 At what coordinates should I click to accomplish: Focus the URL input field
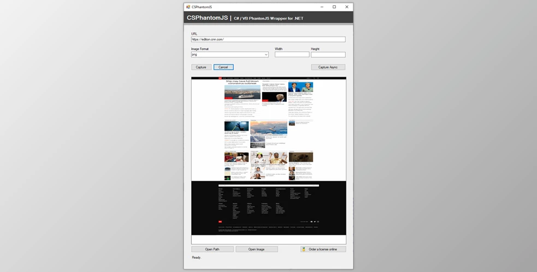[x=268, y=39]
